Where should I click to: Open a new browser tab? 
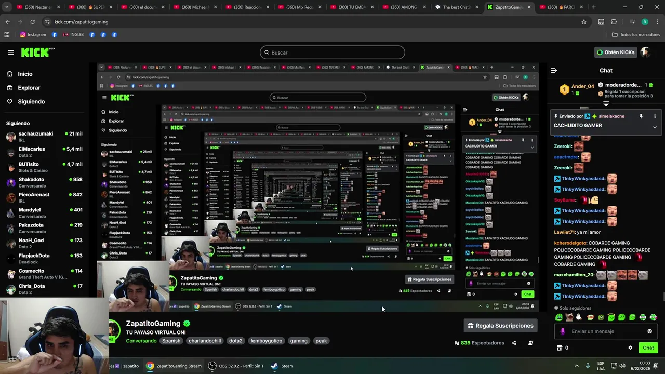coord(594,7)
